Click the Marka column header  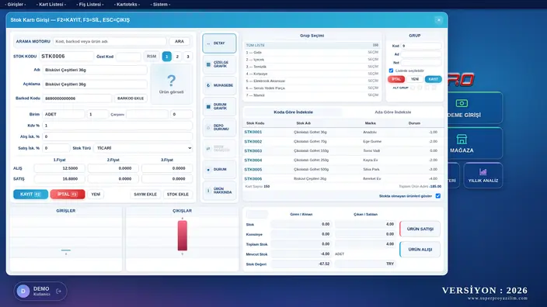[370, 123]
